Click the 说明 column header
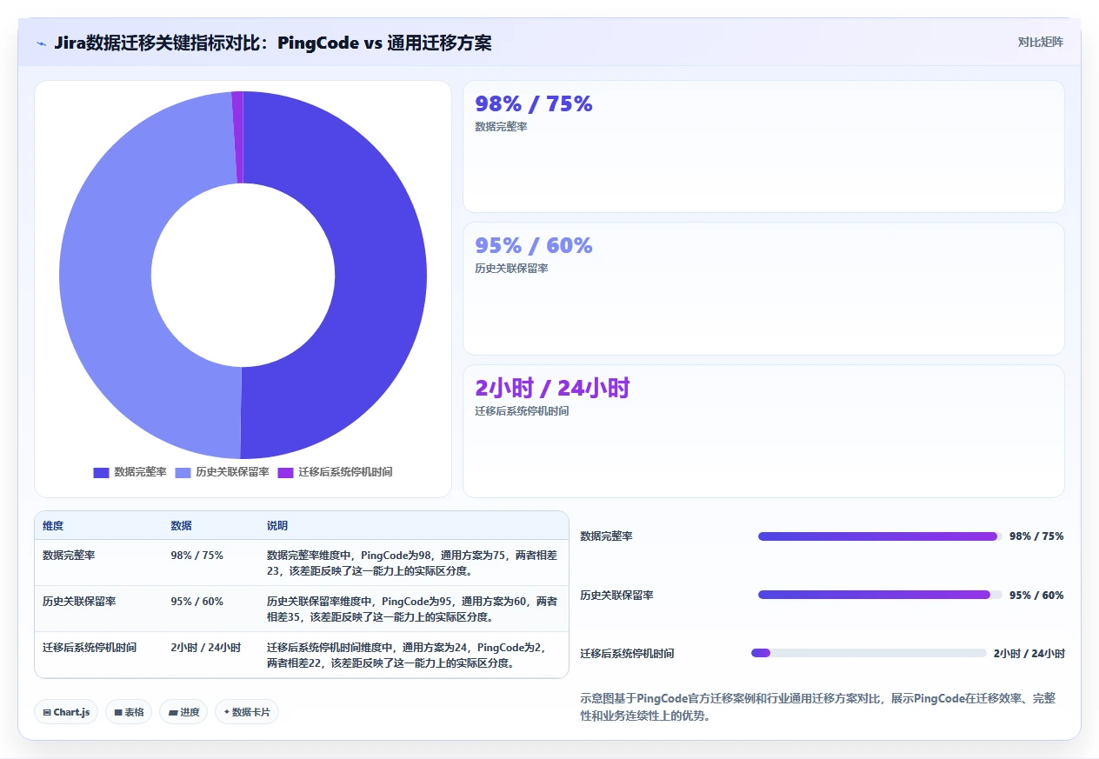This screenshot has width=1099, height=759. 277,526
